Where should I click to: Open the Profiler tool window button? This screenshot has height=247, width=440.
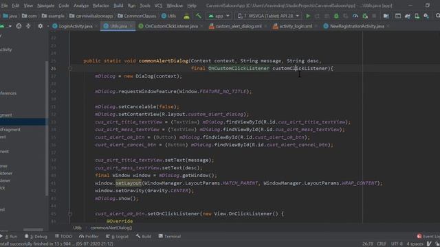89,236
